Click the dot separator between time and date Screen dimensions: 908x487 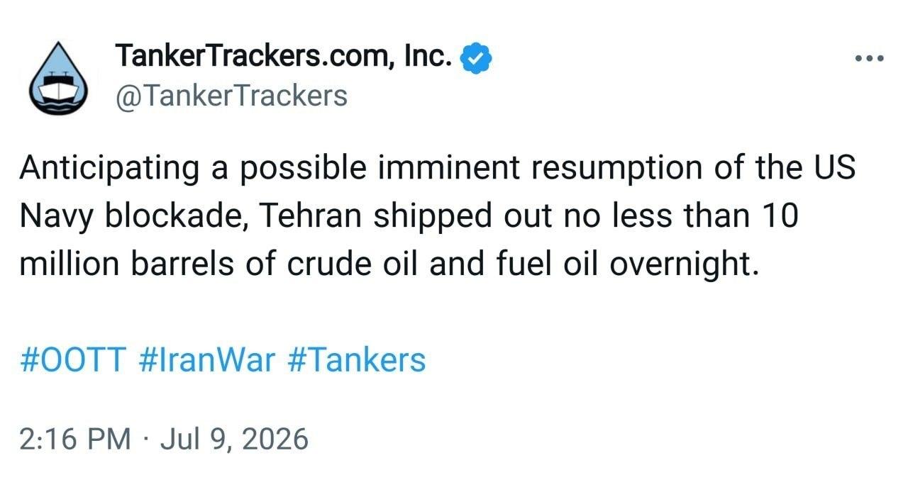[146, 440]
